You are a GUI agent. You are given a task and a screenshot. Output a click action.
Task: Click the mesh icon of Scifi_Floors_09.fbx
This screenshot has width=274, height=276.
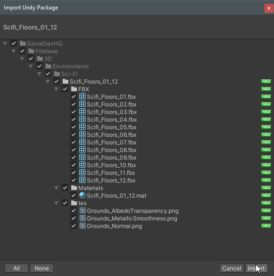pyautogui.click(x=82, y=157)
